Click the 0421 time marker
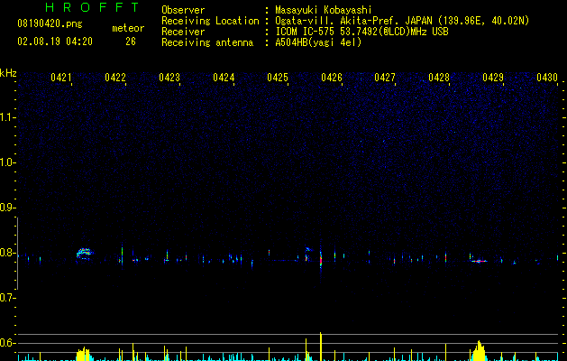 coord(61,78)
